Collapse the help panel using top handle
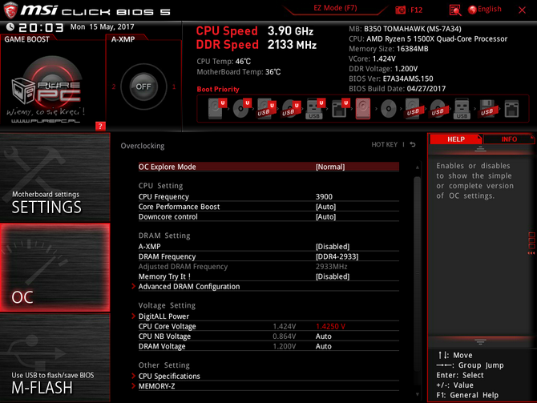Image resolution: width=537 pixels, height=403 pixels. [x=480, y=149]
